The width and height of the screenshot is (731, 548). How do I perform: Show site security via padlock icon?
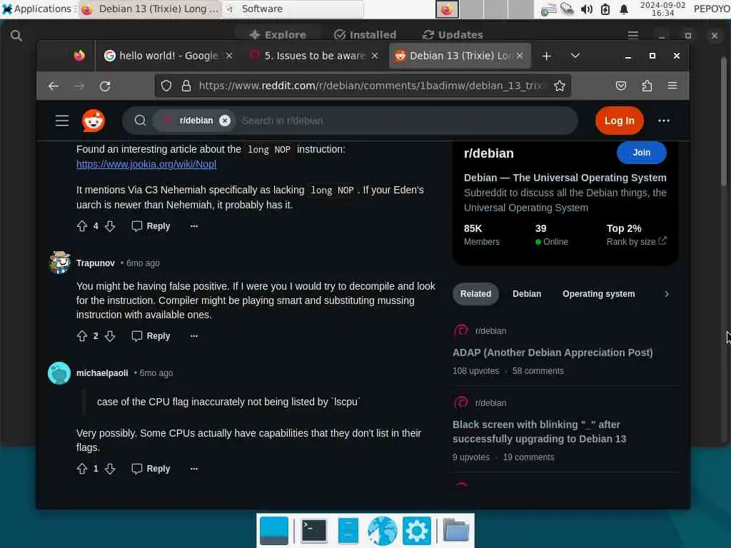pos(186,86)
